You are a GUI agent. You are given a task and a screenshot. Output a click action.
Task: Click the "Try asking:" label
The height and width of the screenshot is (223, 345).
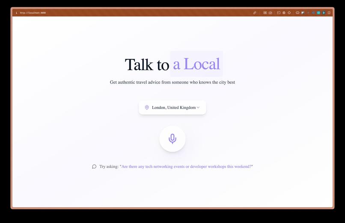(x=109, y=166)
